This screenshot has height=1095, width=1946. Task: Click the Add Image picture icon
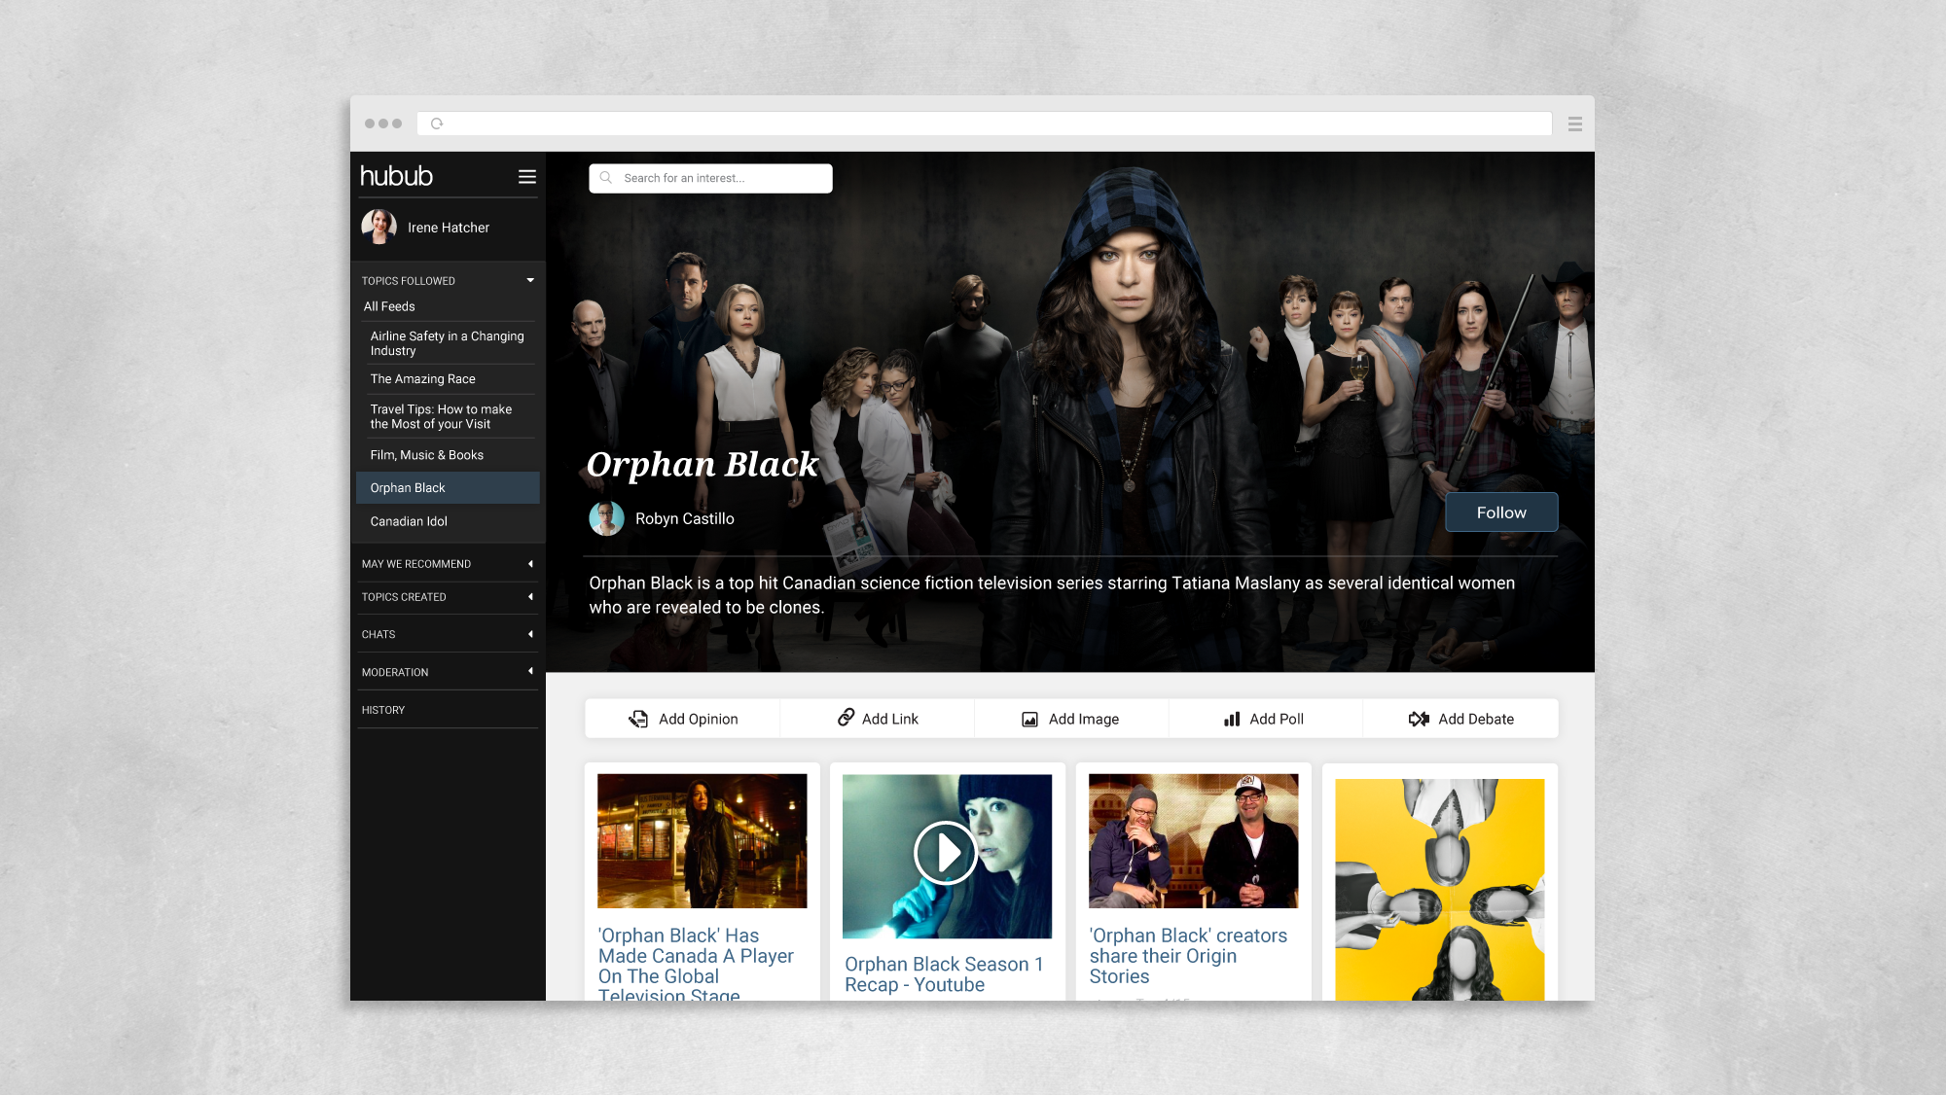[1029, 720]
